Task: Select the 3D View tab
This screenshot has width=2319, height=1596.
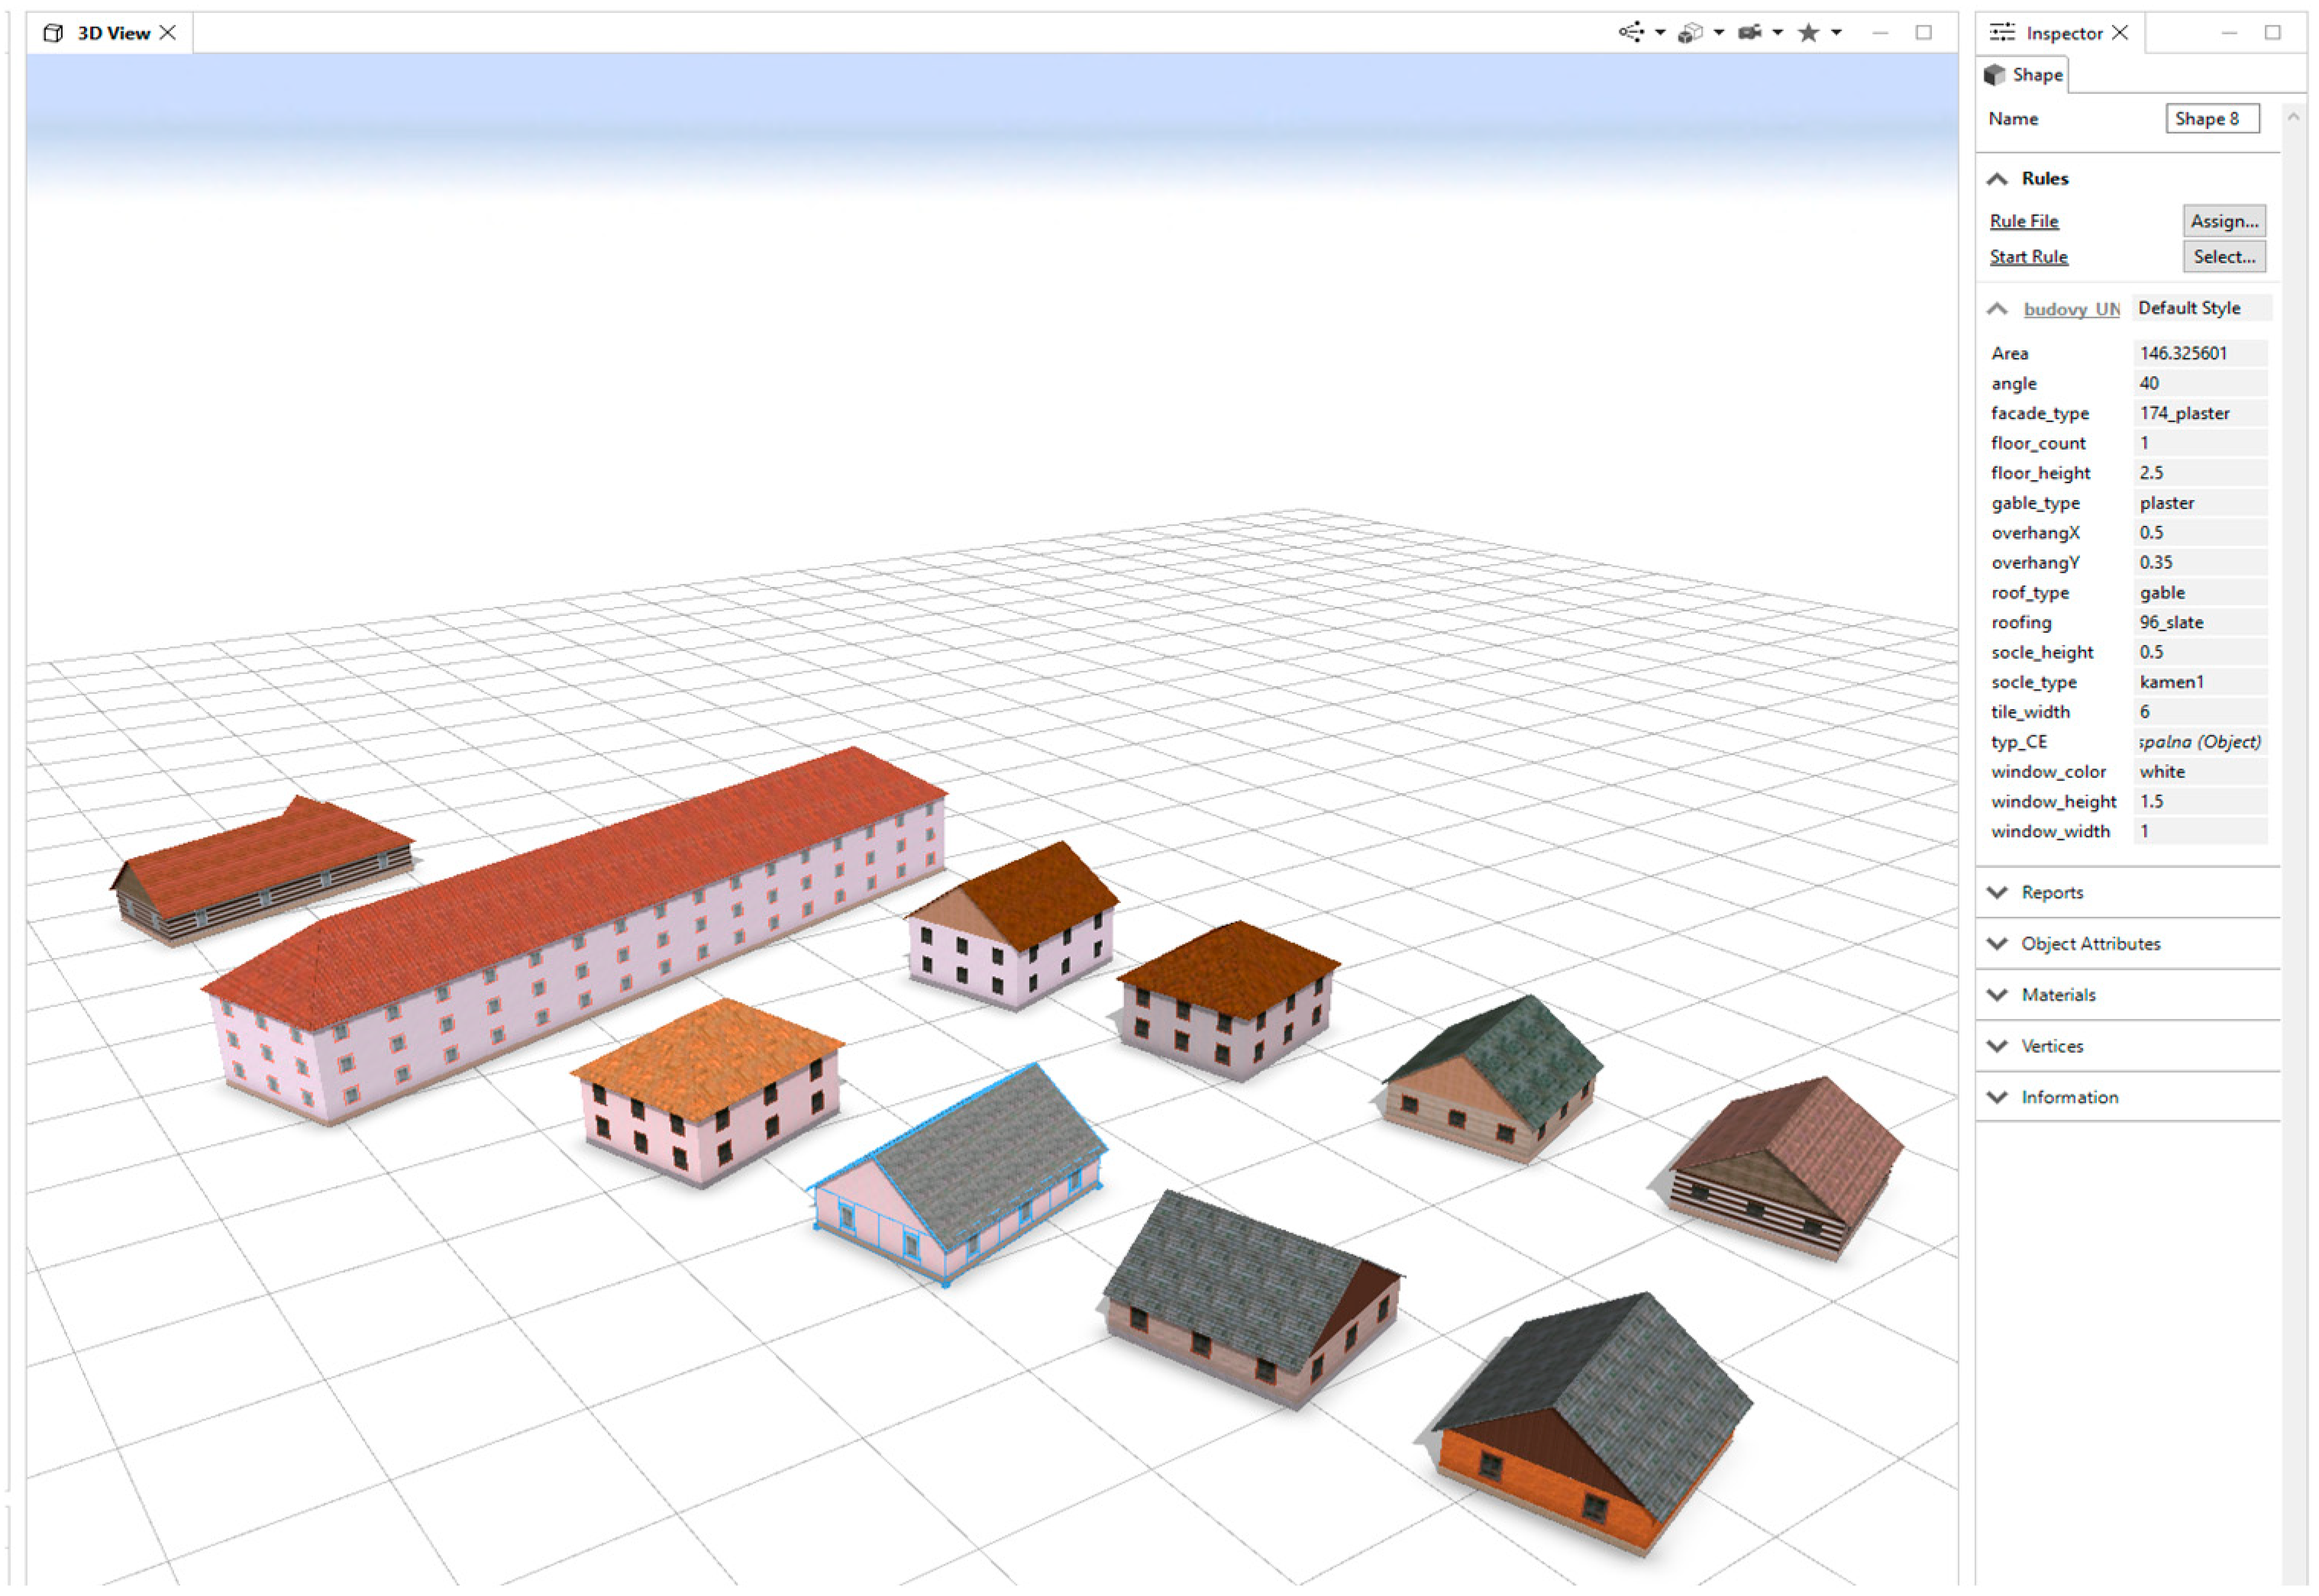Action: tap(113, 33)
